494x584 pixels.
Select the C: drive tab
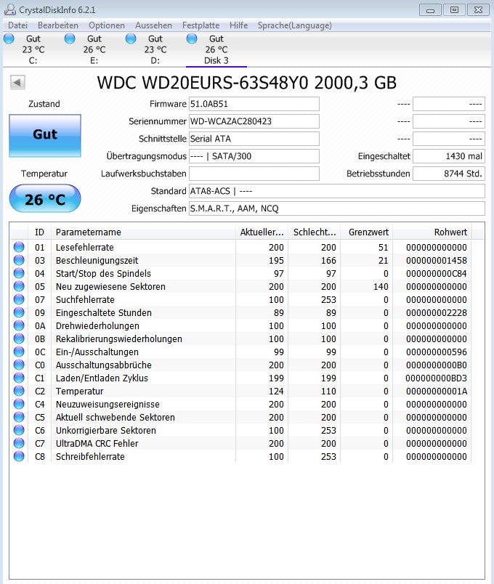point(33,49)
